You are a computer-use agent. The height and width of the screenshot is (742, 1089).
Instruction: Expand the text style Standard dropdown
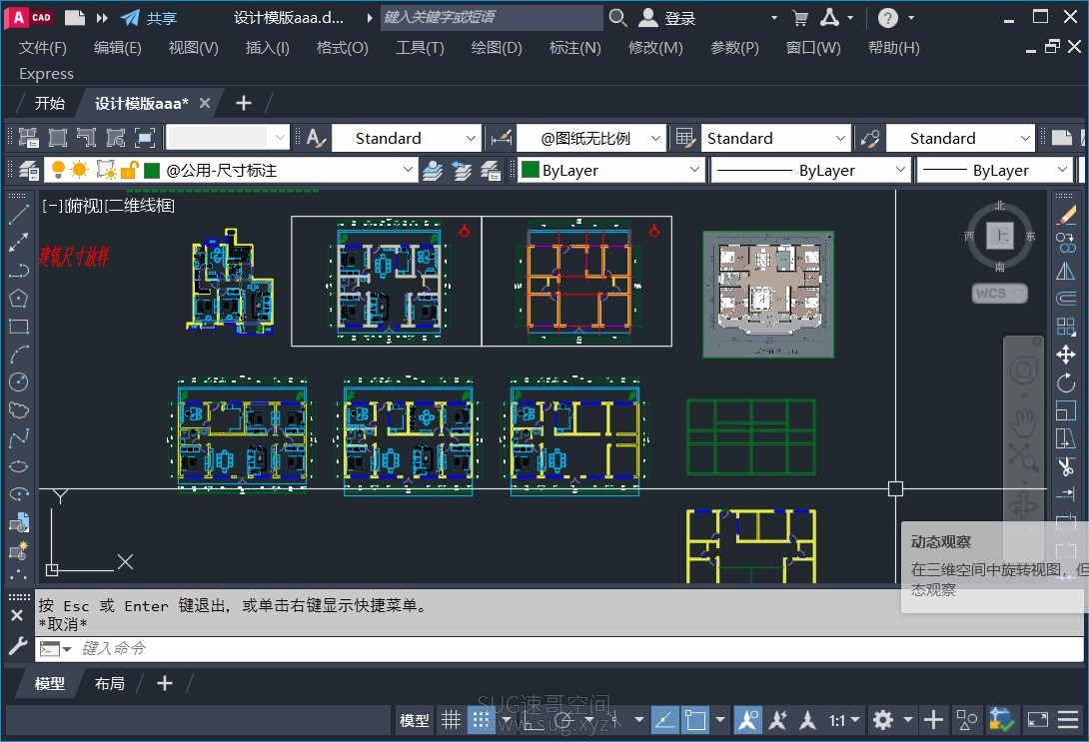coord(471,138)
